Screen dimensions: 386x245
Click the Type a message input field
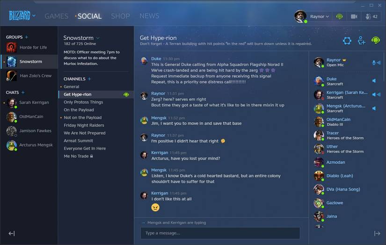coord(220,233)
